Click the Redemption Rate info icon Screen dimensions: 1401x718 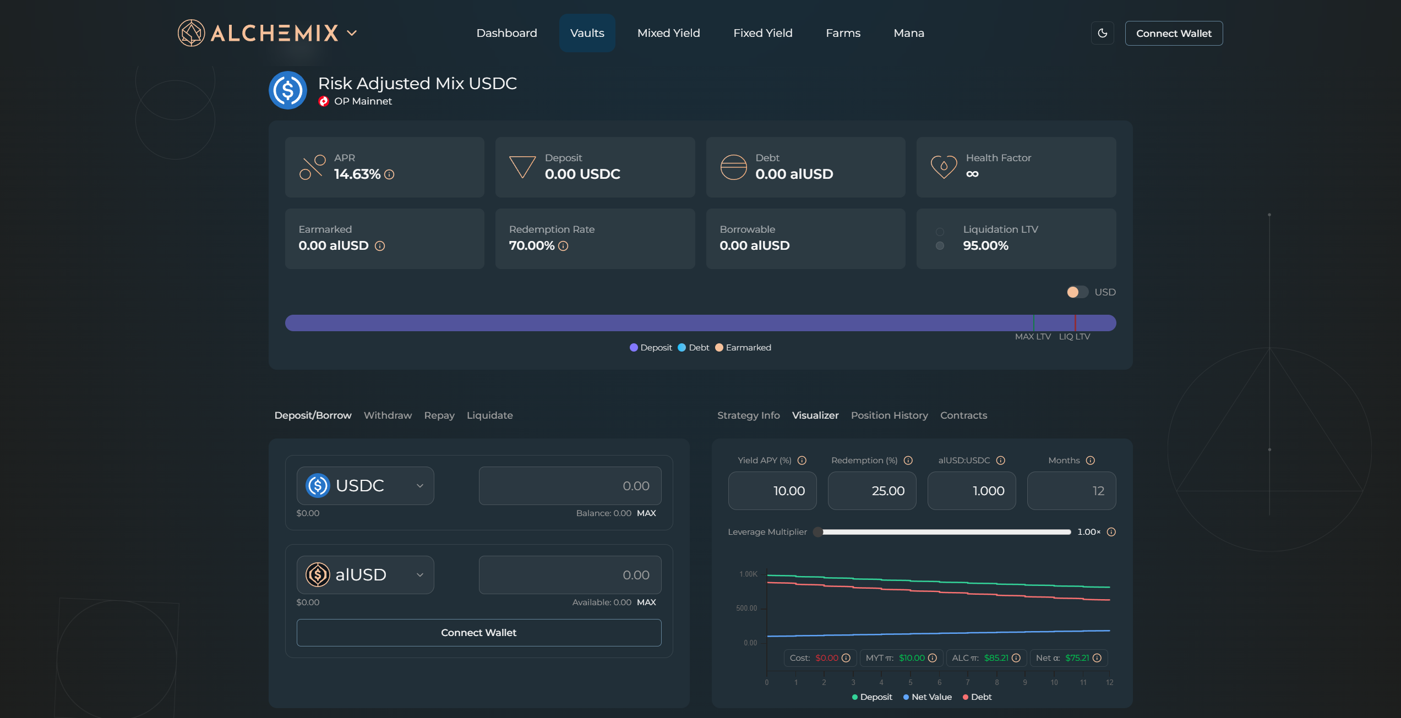pyautogui.click(x=563, y=246)
